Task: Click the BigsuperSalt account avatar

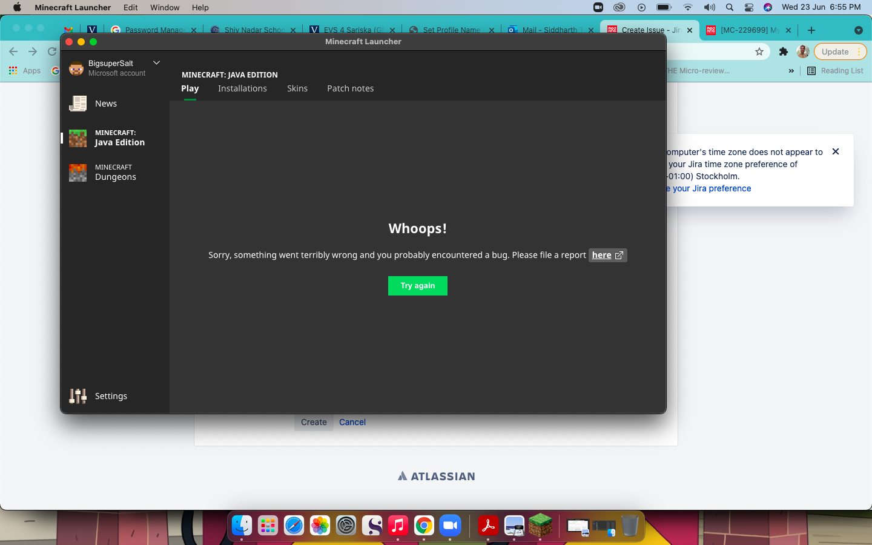Action: tap(76, 68)
